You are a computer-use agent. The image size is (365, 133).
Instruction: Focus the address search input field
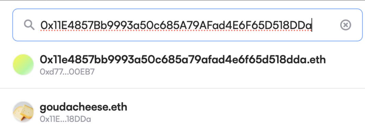click(187, 25)
